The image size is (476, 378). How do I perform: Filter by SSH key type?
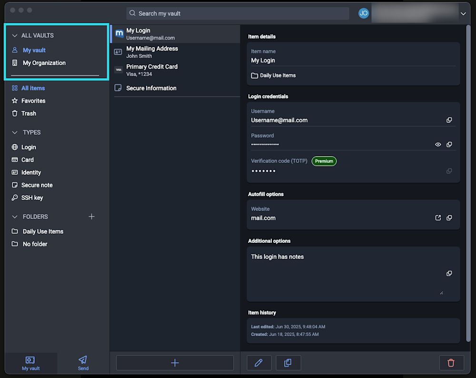[32, 198]
